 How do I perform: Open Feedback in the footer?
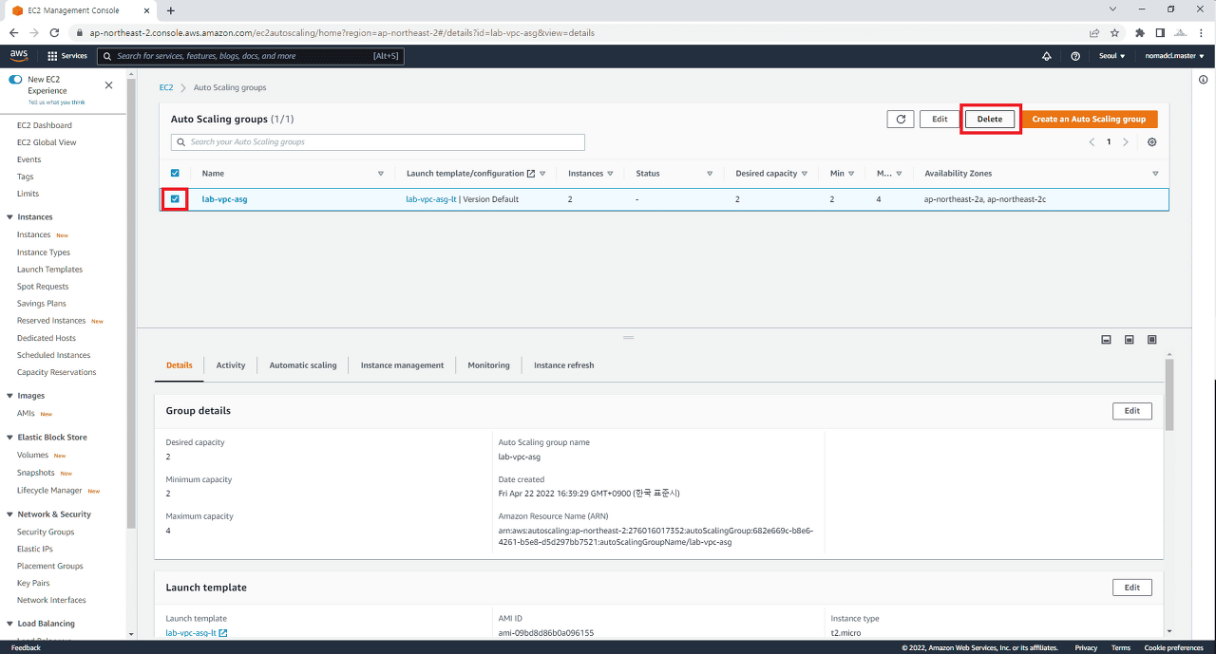26,647
